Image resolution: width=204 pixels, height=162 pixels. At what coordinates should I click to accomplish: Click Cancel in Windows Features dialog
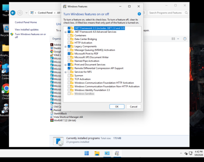pos(133,107)
